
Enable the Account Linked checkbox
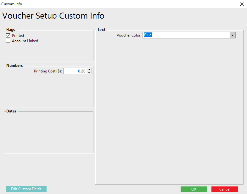8,41
